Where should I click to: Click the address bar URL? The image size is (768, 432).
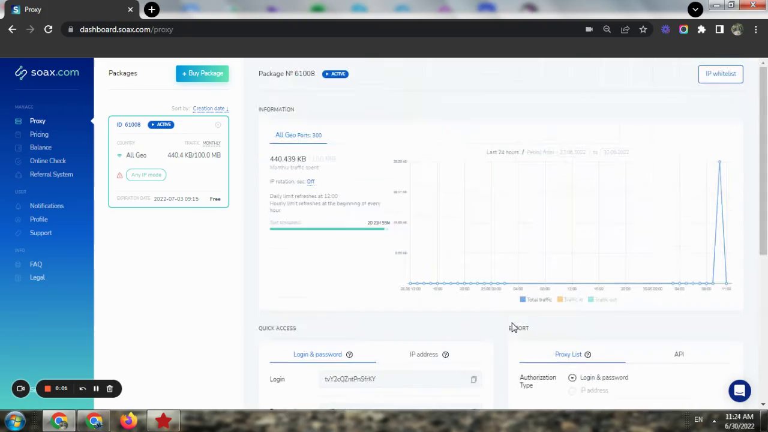[x=126, y=29]
